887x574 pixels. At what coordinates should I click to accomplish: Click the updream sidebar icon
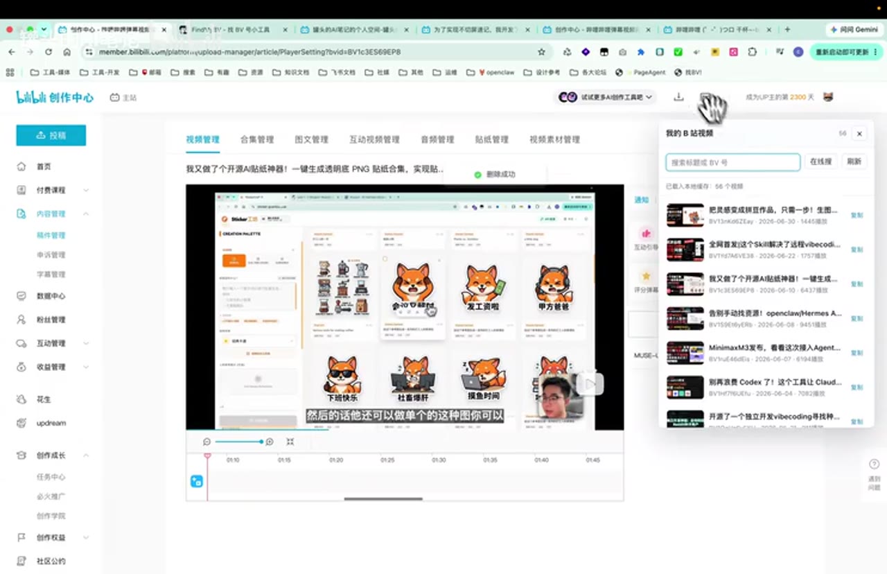pyautogui.click(x=21, y=423)
